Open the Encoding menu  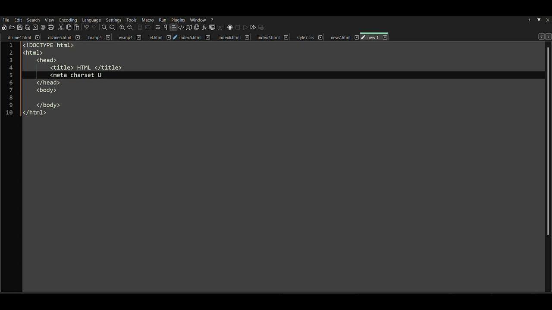(x=68, y=20)
